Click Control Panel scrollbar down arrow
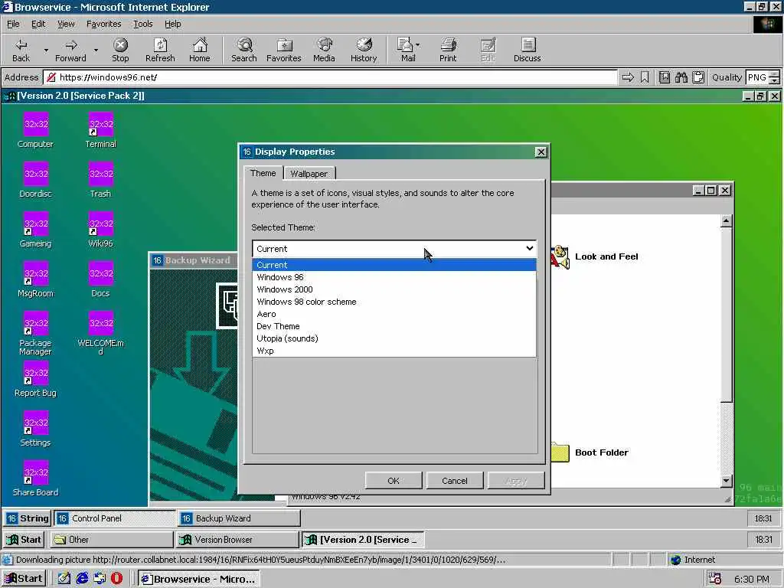Image resolution: width=784 pixels, height=588 pixels. tap(726, 481)
